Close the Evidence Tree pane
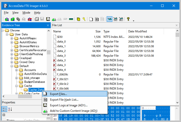 tap(48, 25)
